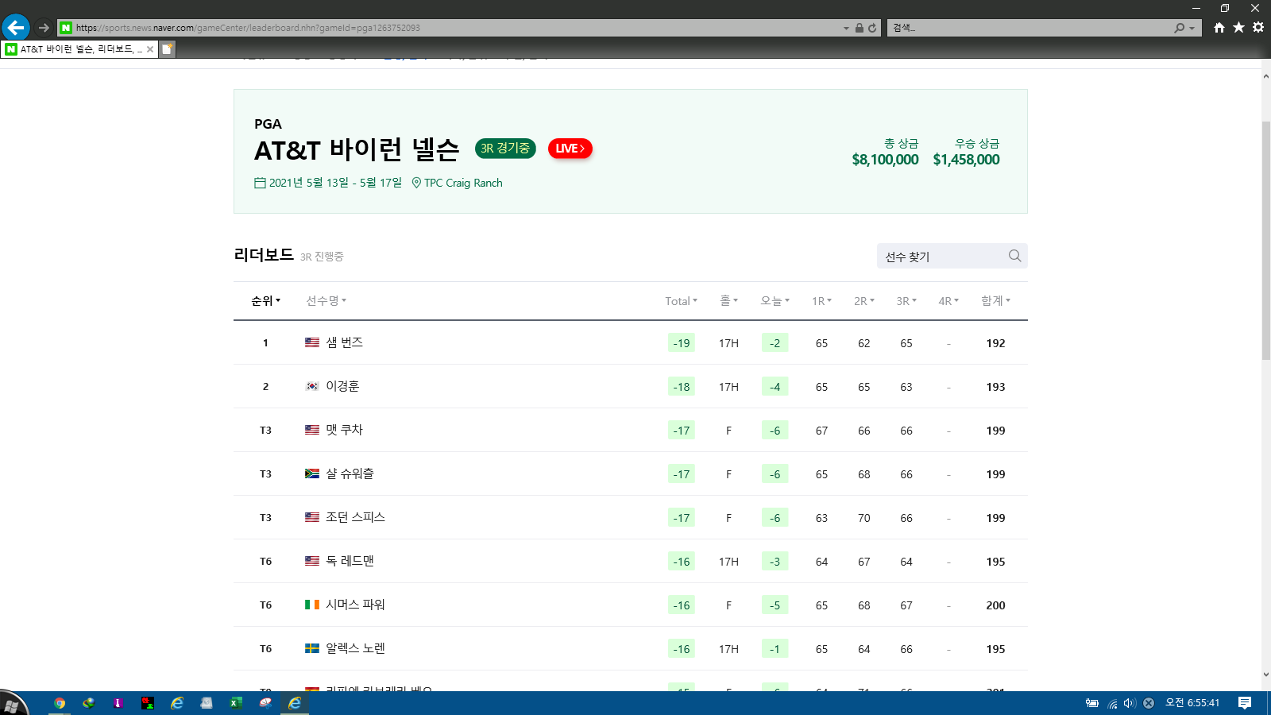This screenshot has height=715, width=1271.
Task: Sort by 선수명 column header
Action: coord(326,301)
